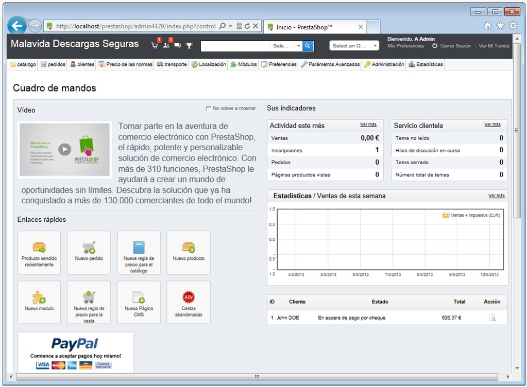
Task: Open Parámetros Avanzados menu
Action: click(330, 64)
